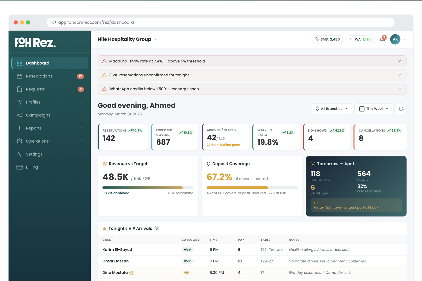Select the Profiles people icon
The height and width of the screenshot is (281, 422).
pyautogui.click(x=20, y=102)
